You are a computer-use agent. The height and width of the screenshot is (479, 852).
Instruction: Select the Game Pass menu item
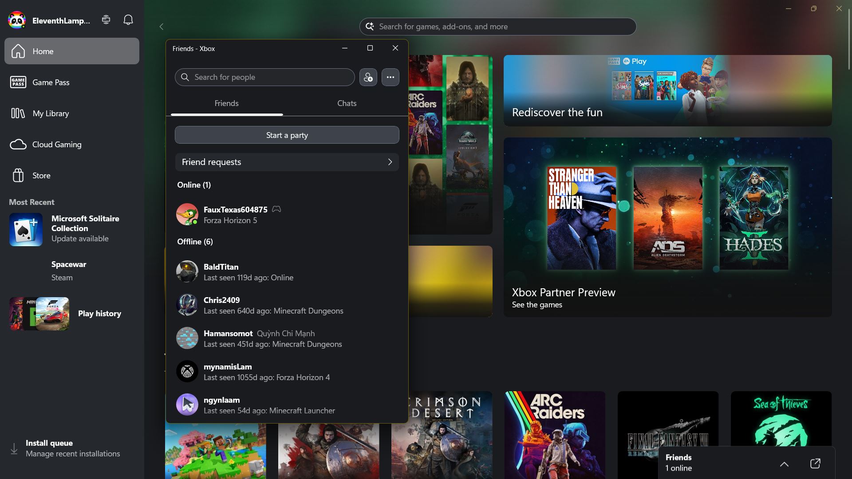coord(51,82)
